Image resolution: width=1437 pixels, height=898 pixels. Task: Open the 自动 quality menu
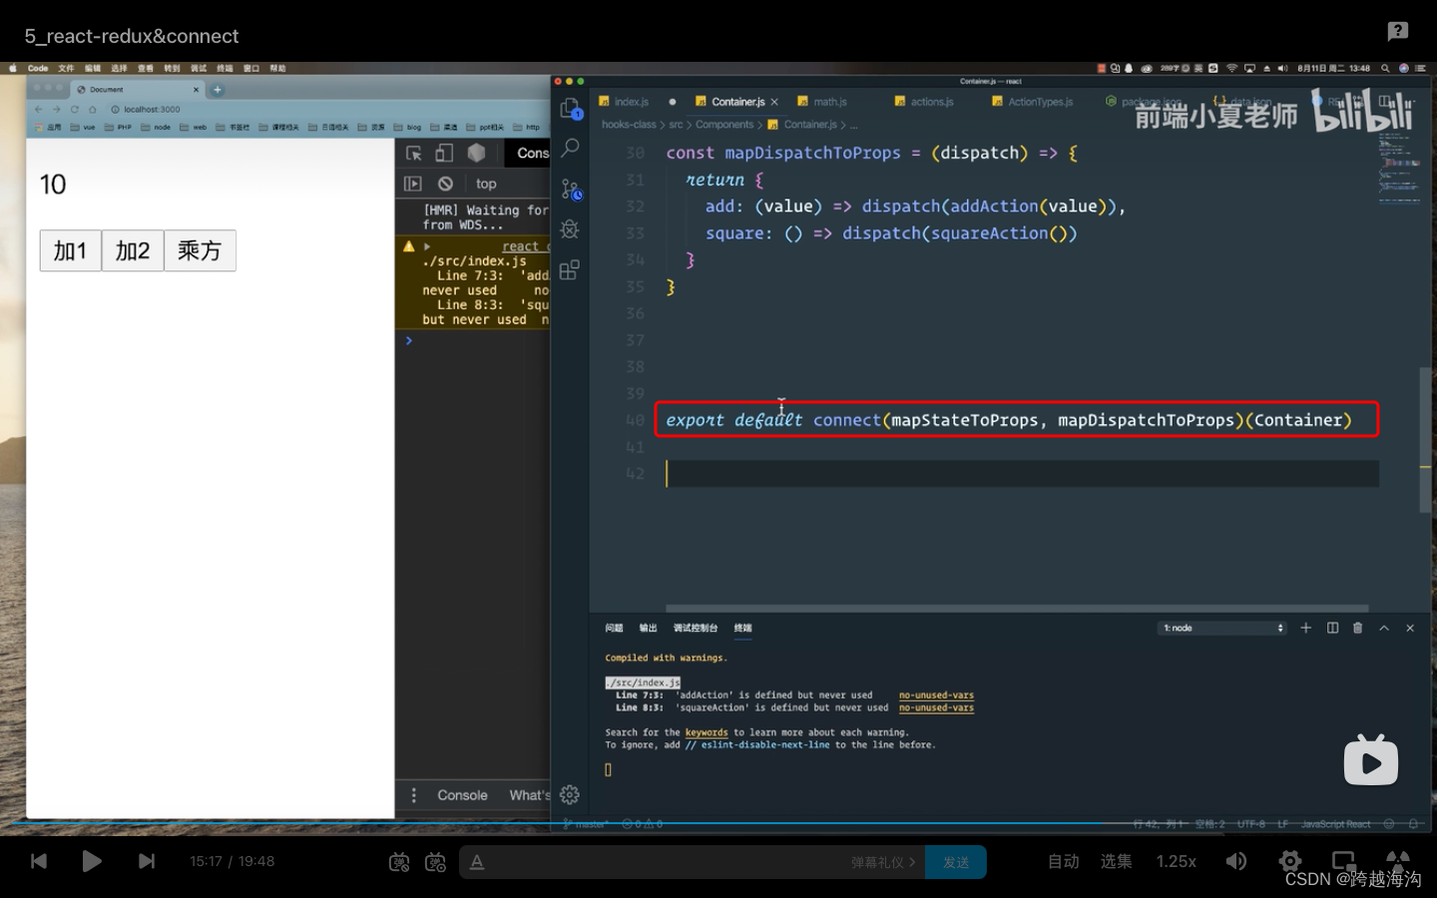click(1064, 861)
